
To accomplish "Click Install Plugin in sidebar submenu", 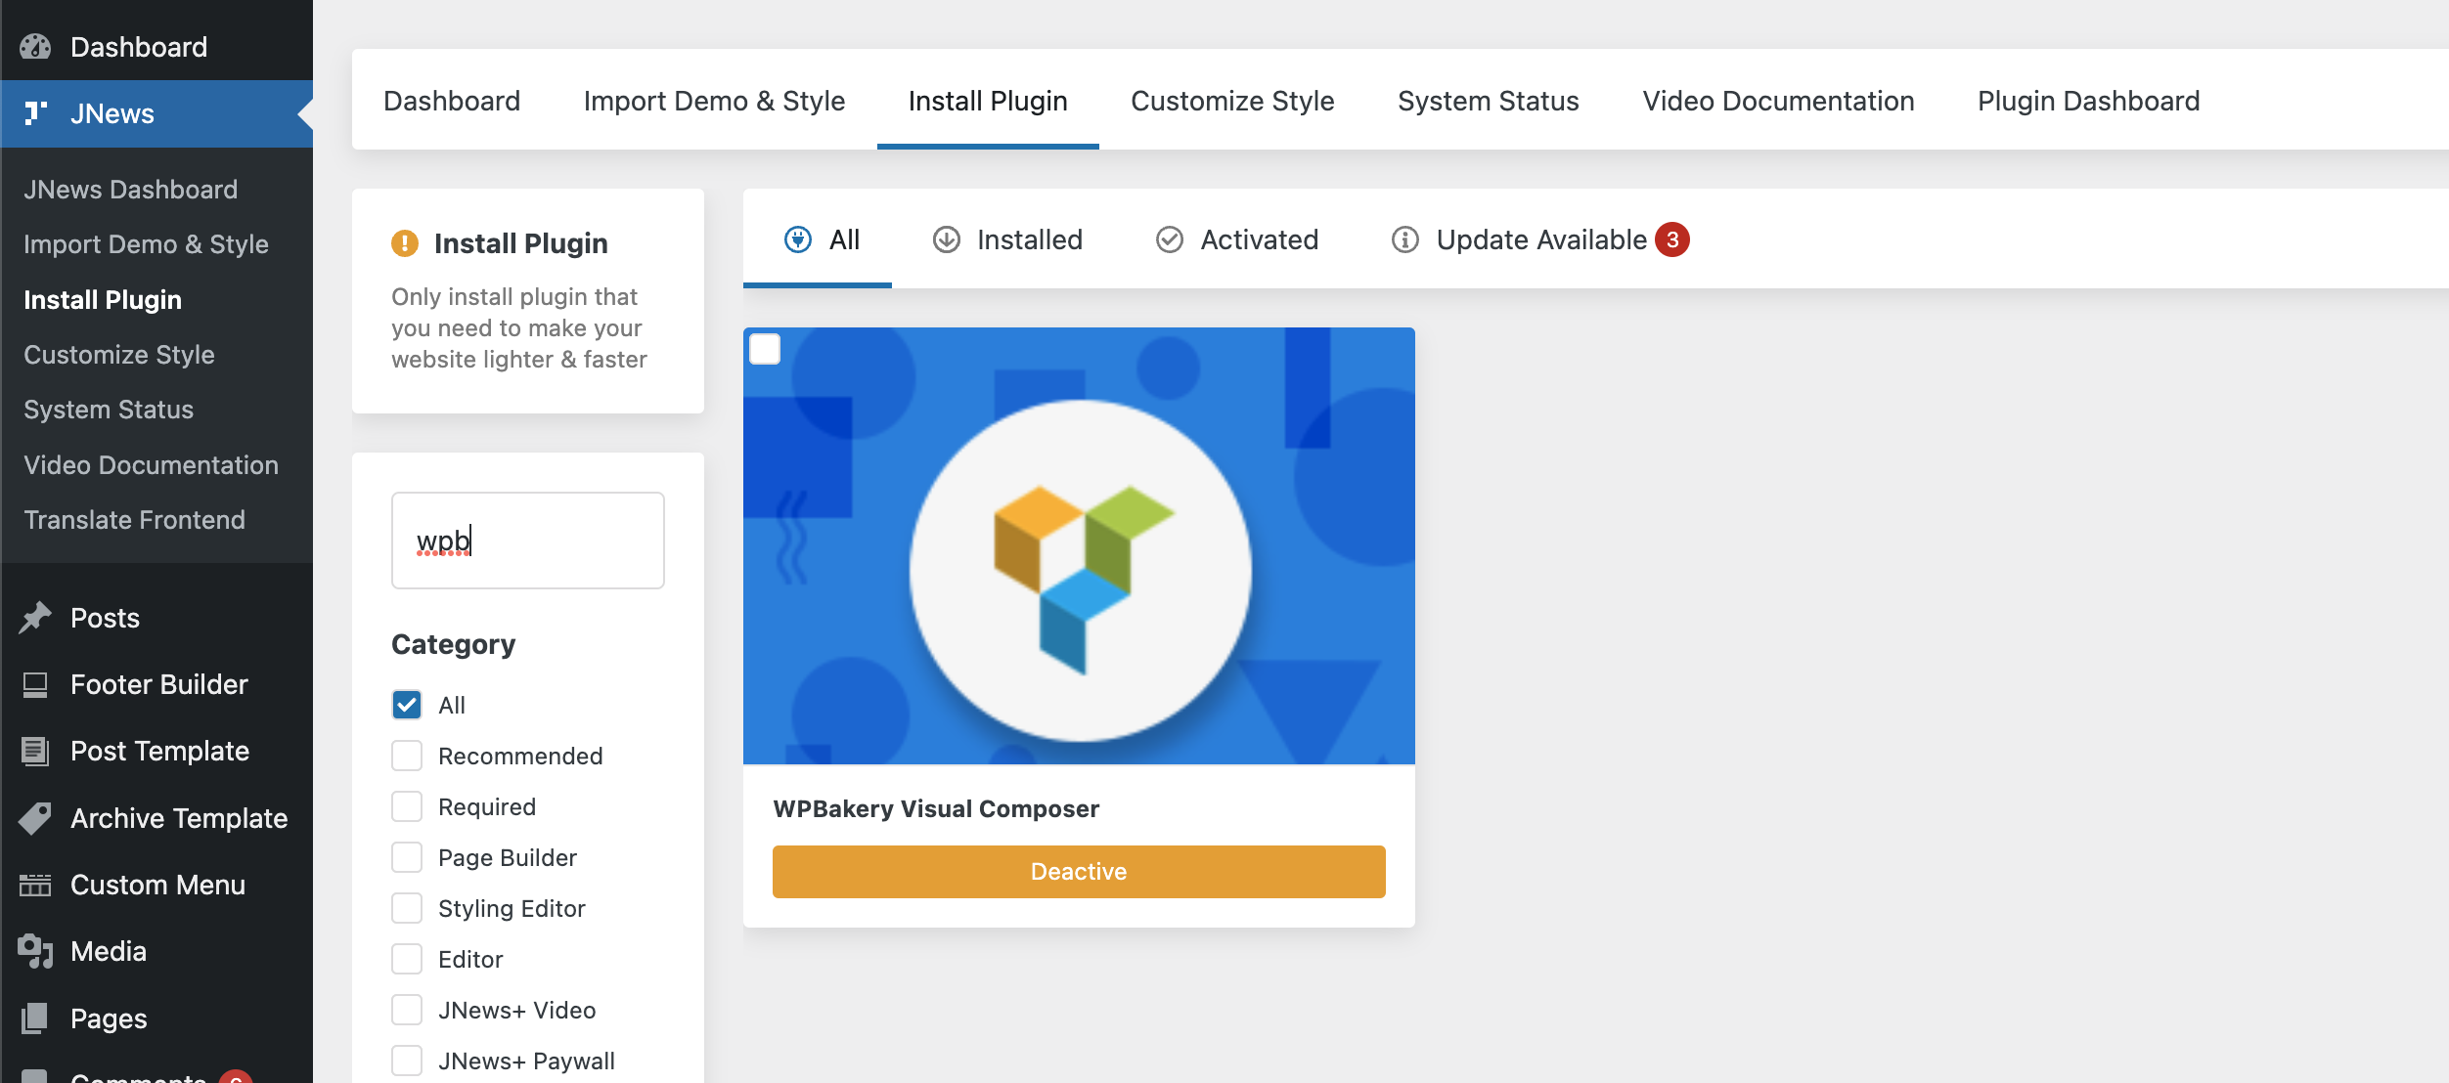I will (x=103, y=300).
